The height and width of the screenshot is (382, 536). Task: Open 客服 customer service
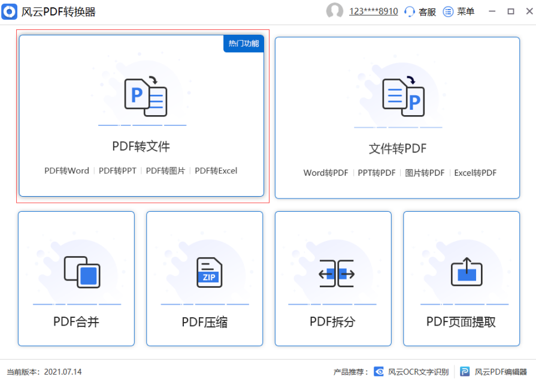coord(427,12)
